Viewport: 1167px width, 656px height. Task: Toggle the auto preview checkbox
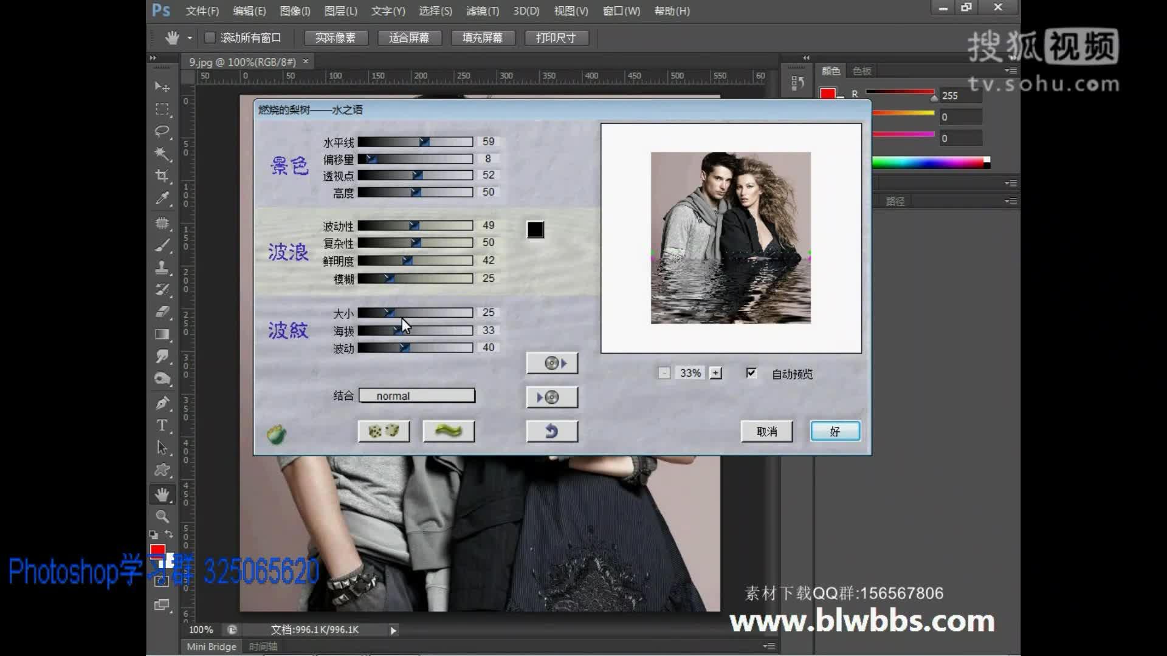point(751,373)
